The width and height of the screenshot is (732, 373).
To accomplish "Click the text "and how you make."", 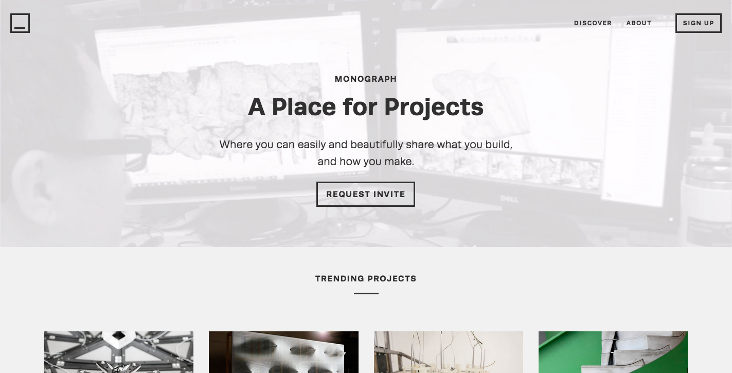I will pos(366,162).
